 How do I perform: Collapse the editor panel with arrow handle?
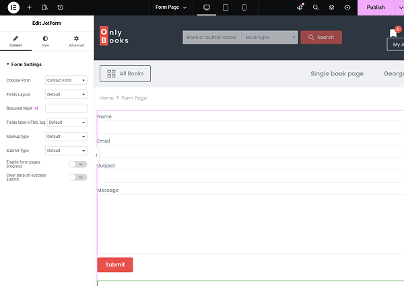coord(96,155)
